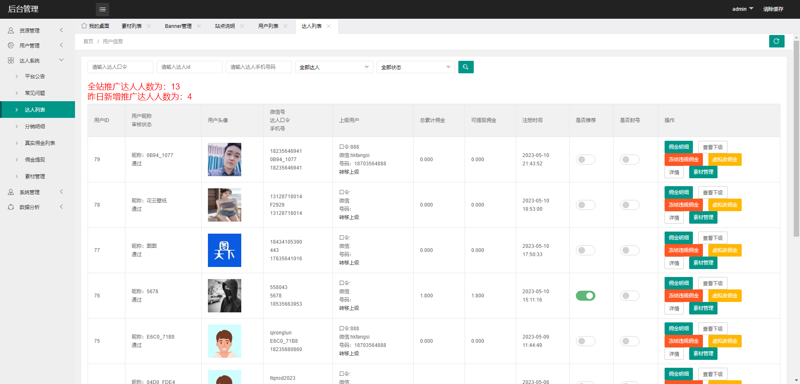Expand the 系统管理 menu

tap(37, 192)
